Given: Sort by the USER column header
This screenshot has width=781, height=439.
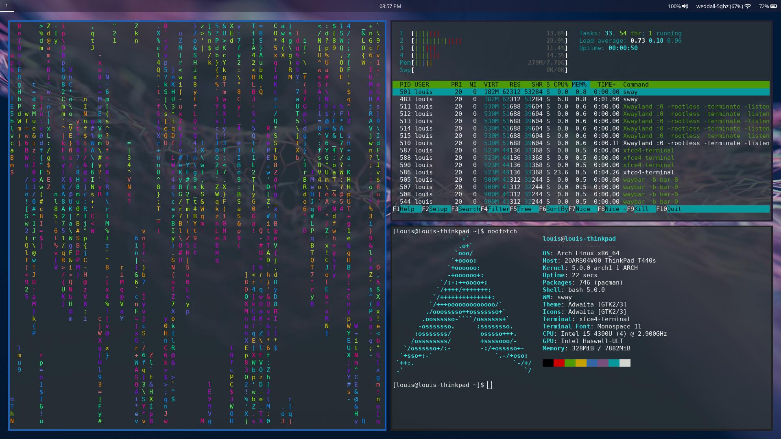Looking at the screenshot, I should [x=422, y=85].
